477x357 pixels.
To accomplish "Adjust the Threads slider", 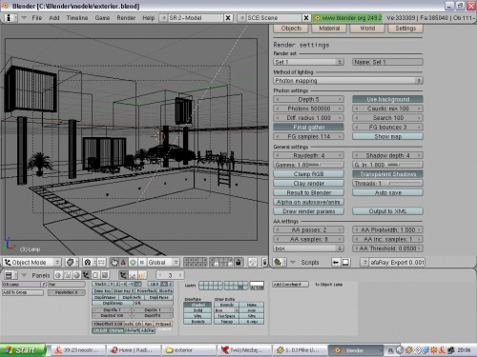I will click(x=387, y=183).
